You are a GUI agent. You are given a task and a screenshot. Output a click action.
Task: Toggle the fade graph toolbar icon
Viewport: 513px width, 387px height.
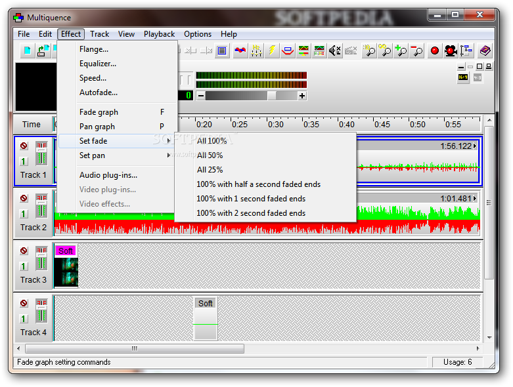(303, 51)
